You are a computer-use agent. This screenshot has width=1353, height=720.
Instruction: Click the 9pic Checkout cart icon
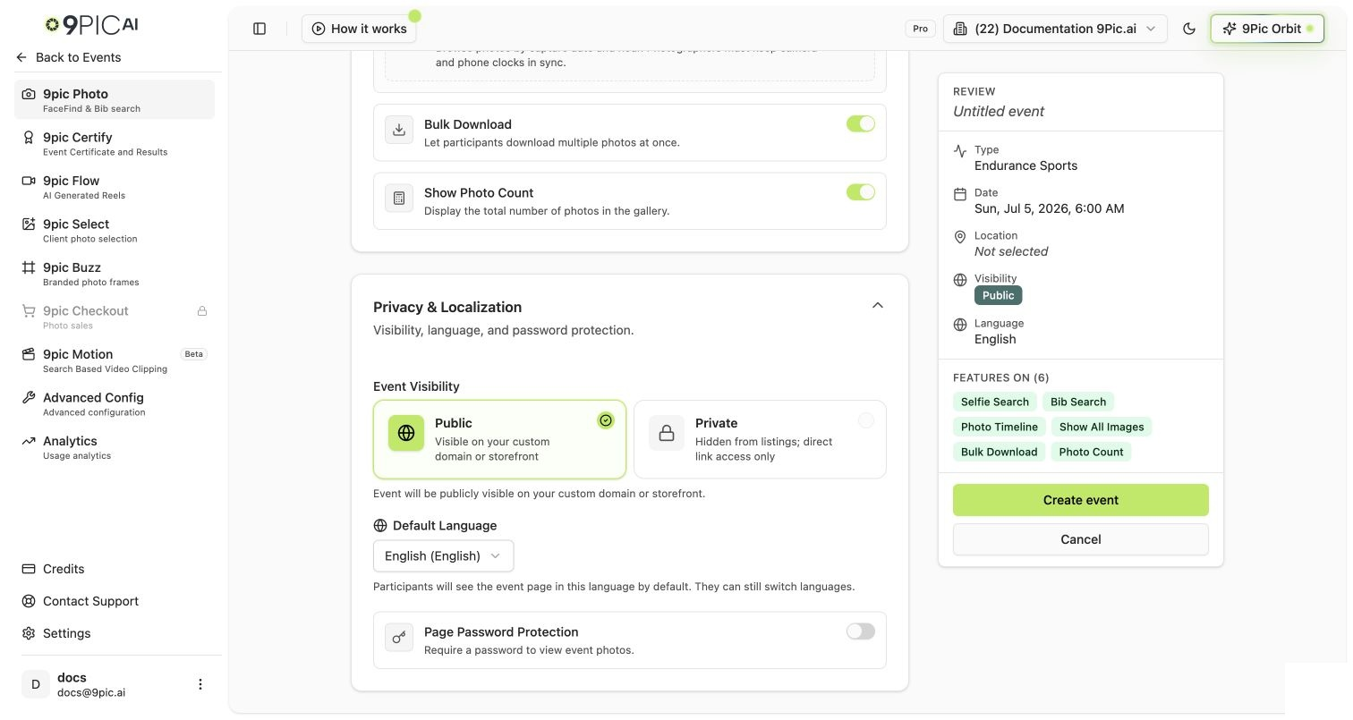pyautogui.click(x=29, y=310)
